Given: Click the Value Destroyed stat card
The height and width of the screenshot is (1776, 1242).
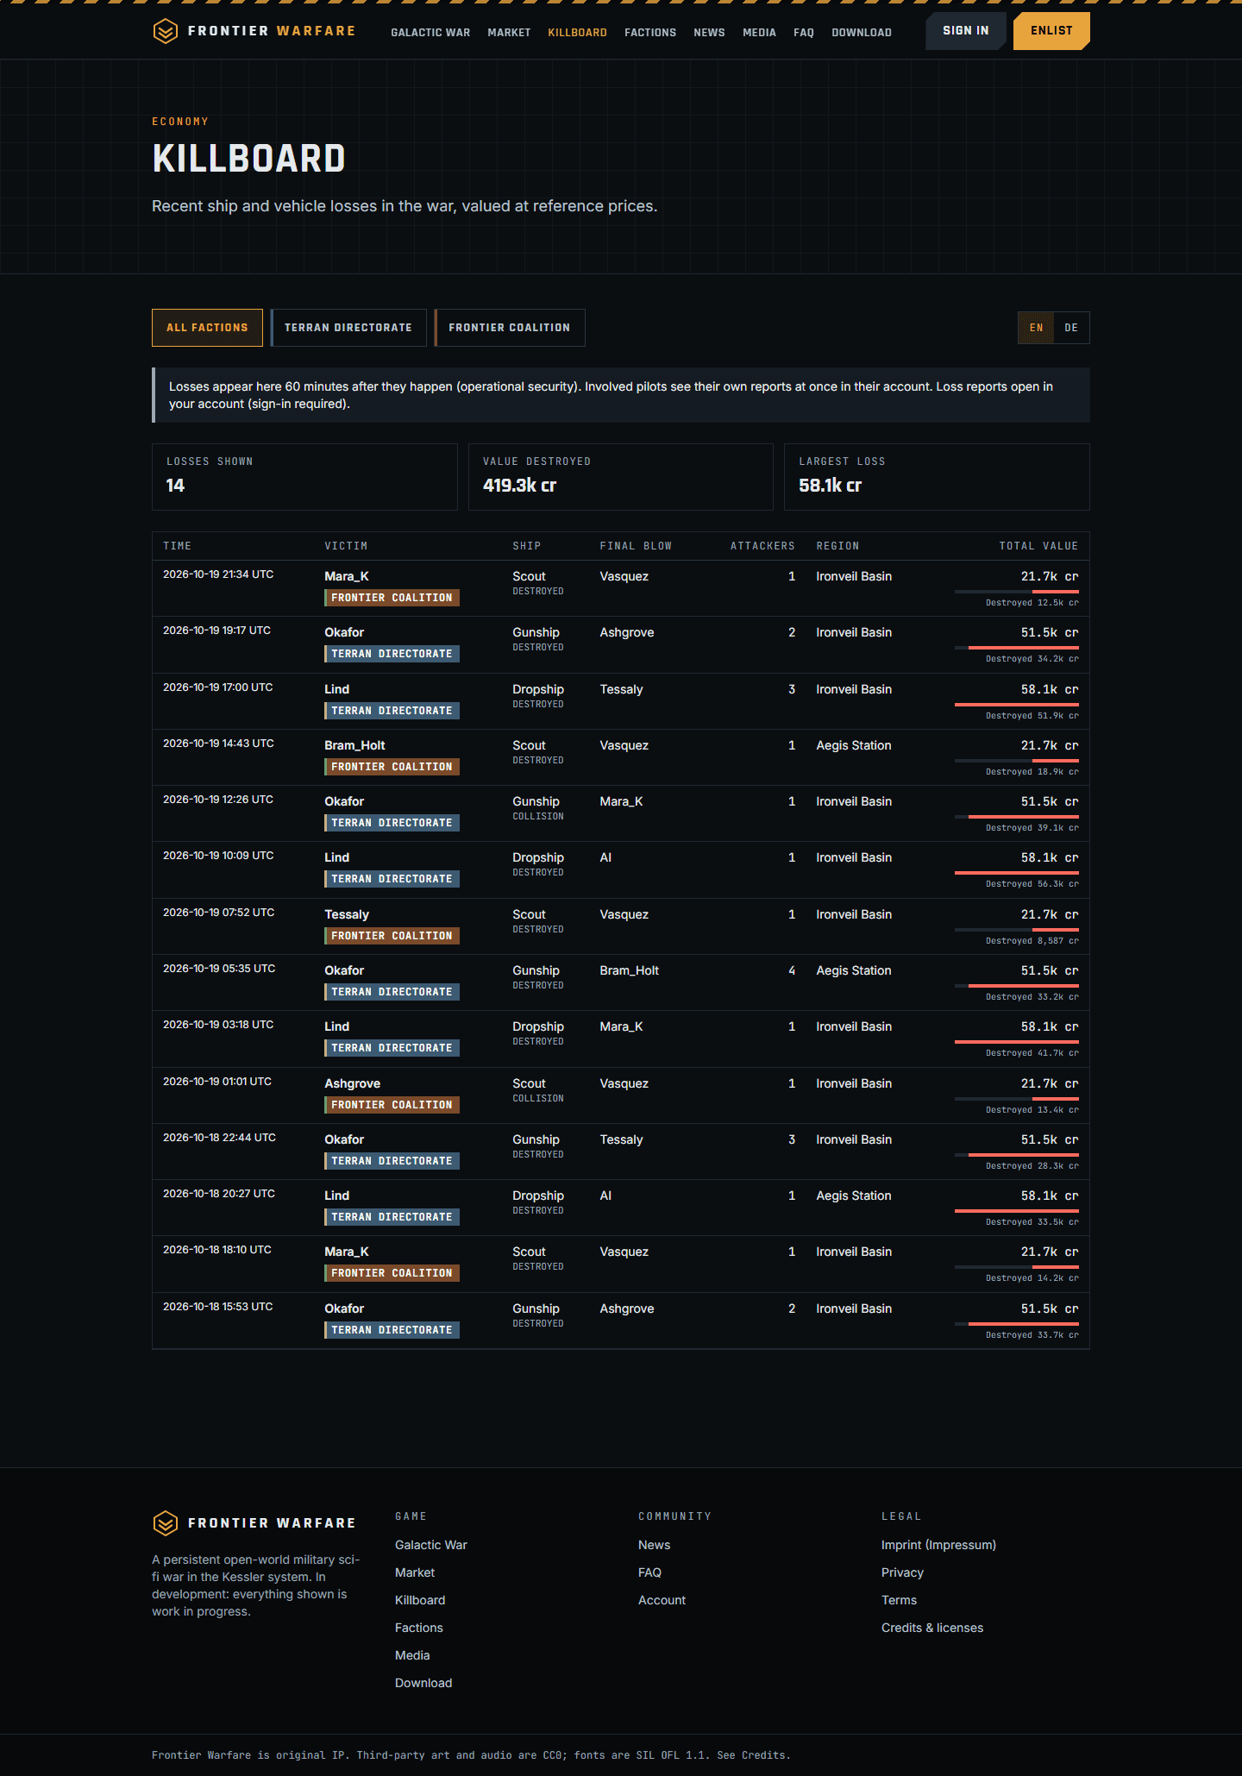Looking at the screenshot, I should (621, 477).
